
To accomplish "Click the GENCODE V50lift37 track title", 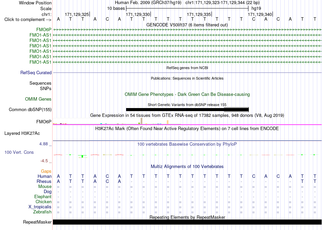I will (x=187, y=25).
